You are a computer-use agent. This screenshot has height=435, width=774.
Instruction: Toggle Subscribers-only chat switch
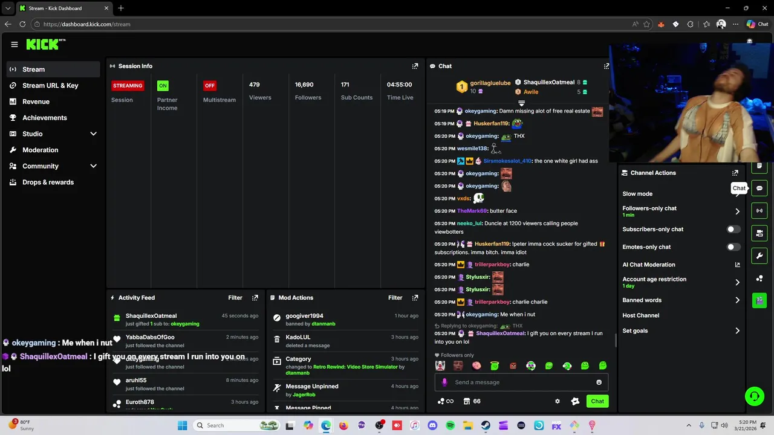click(733, 230)
